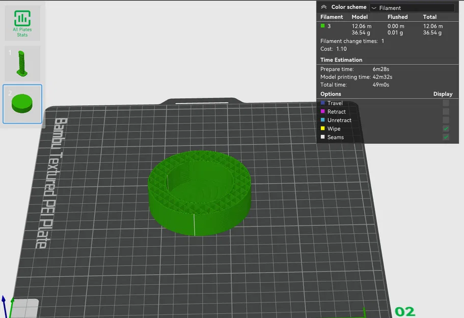Select plate 2 thumbnail

click(22, 104)
